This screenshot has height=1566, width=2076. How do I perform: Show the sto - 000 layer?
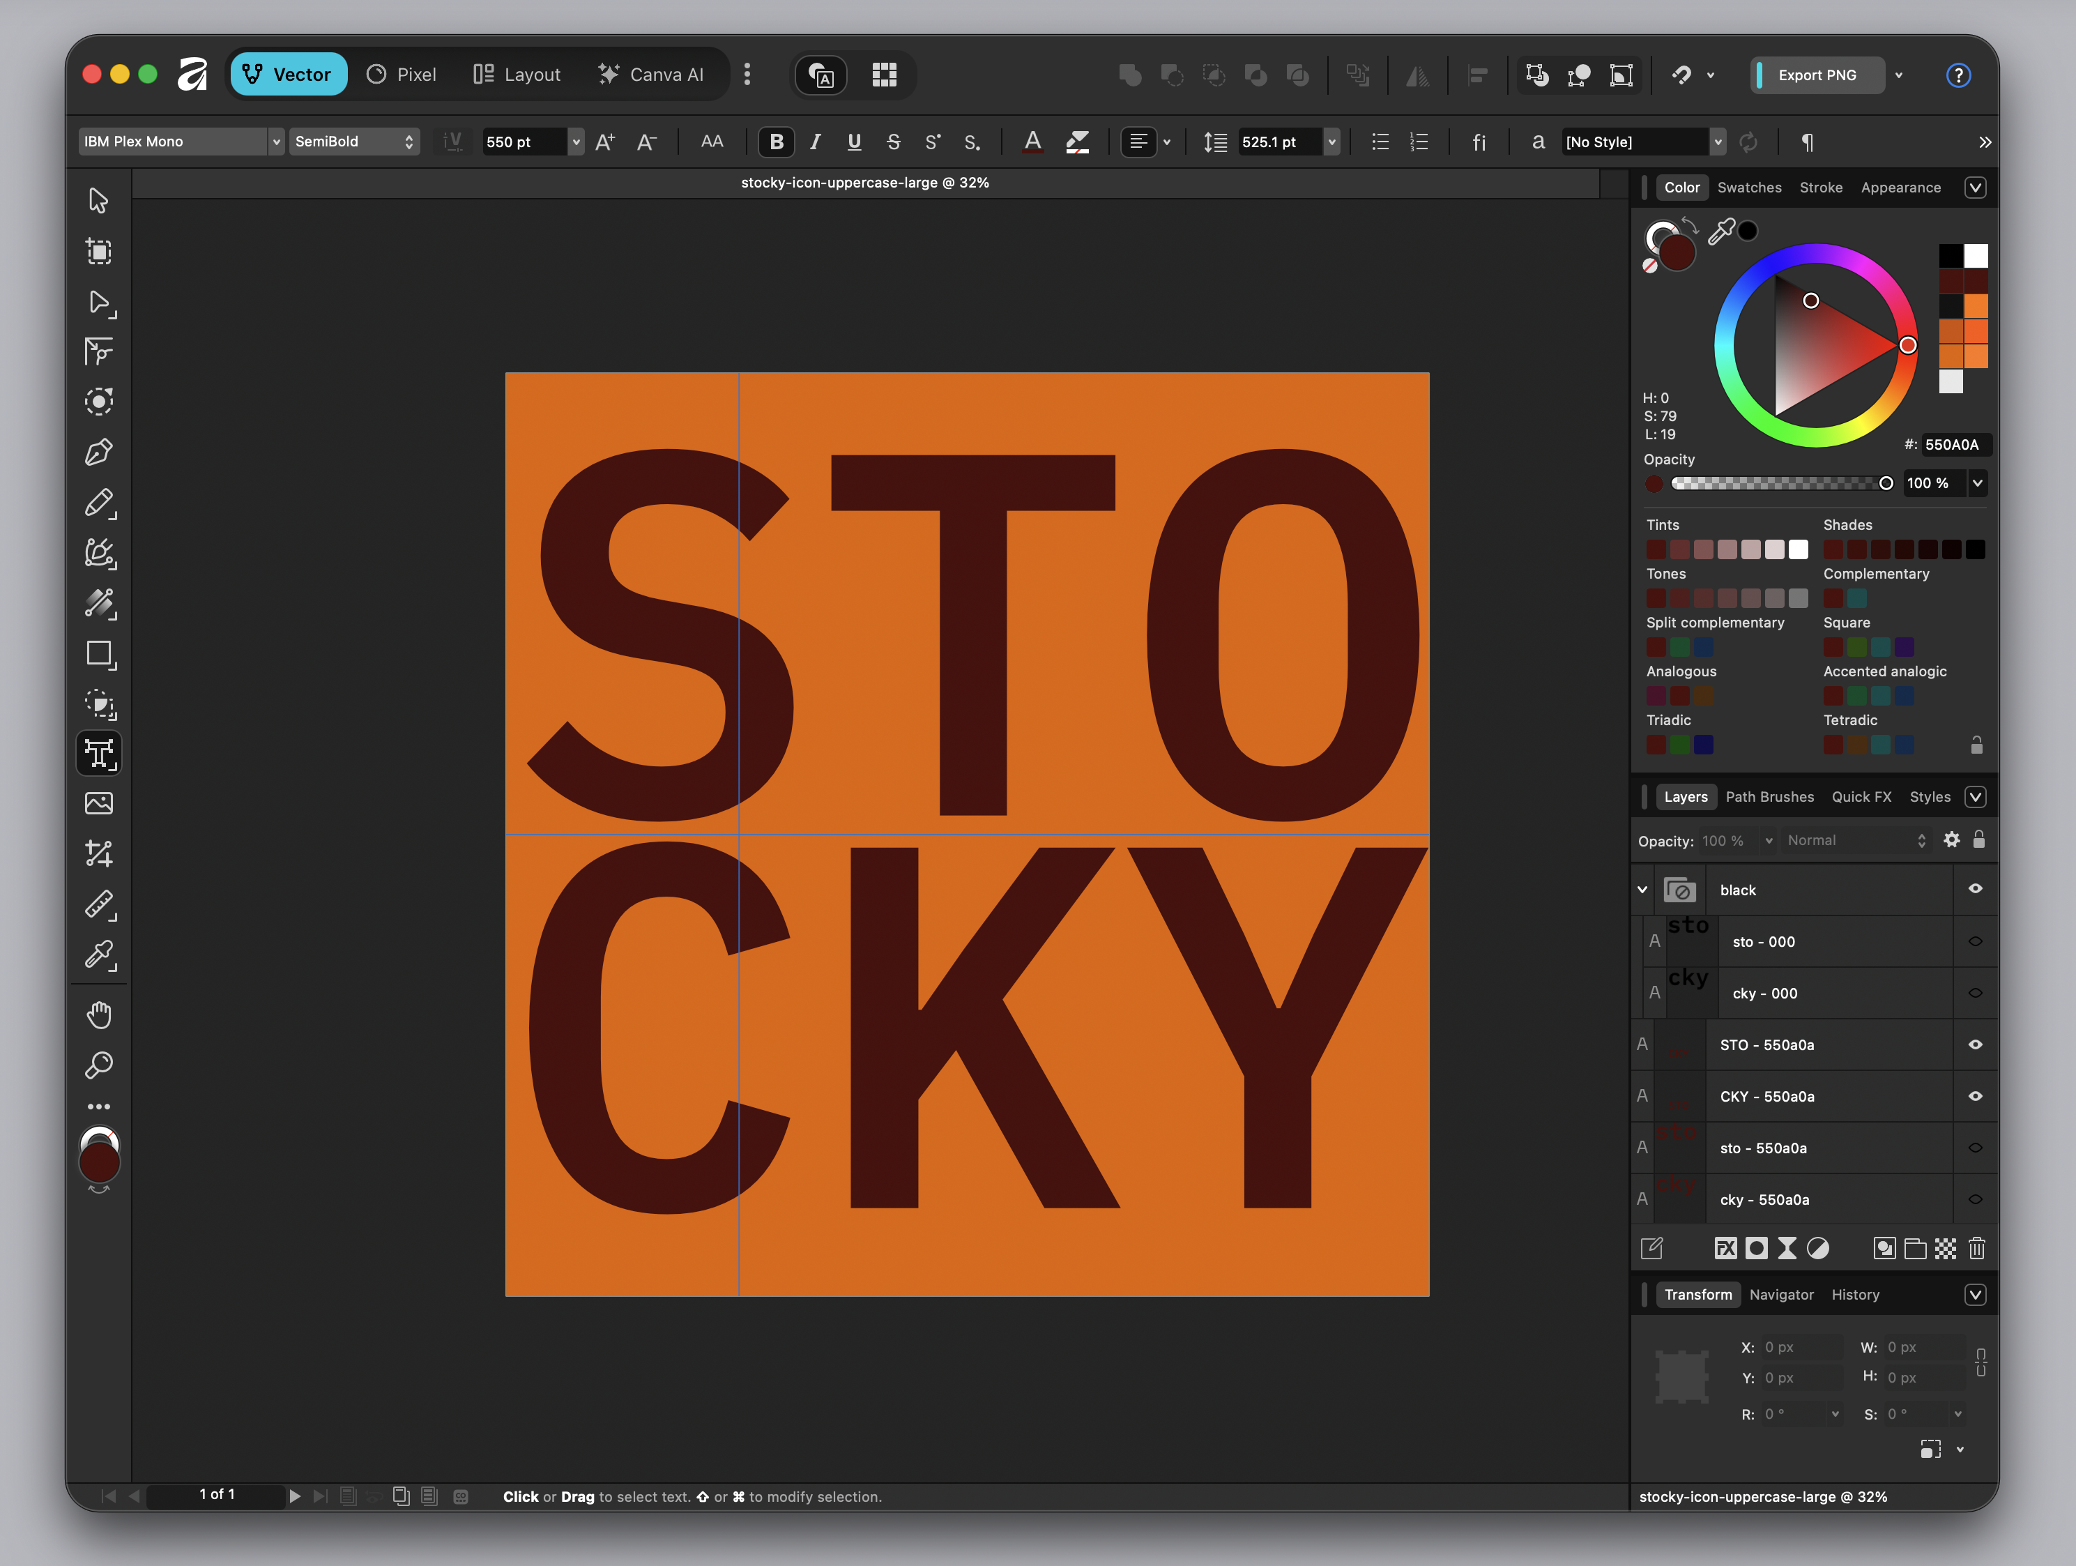(x=1976, y=942)
